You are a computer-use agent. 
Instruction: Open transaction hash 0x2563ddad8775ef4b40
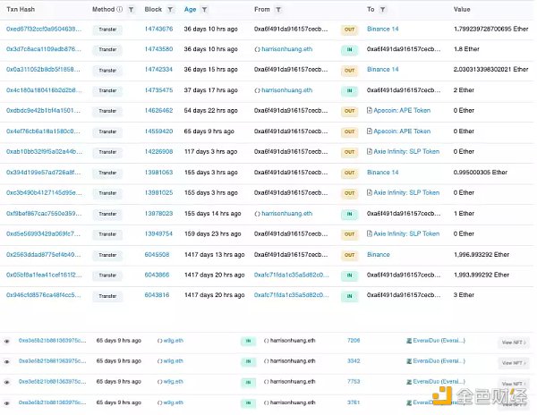pyautogui.click(x=44, y=255)
